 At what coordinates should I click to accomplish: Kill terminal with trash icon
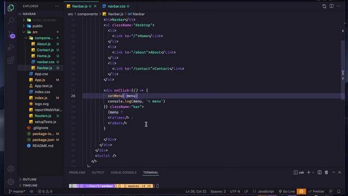click(326, 173)
